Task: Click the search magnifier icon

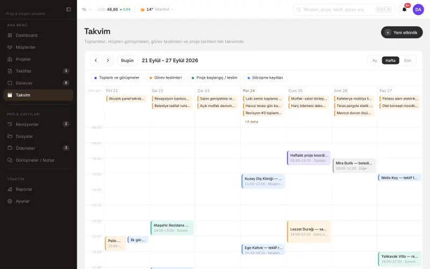Action: click(299, 9)
